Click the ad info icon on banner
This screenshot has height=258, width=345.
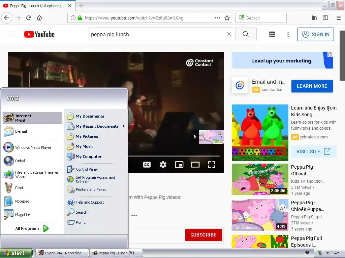330,54
